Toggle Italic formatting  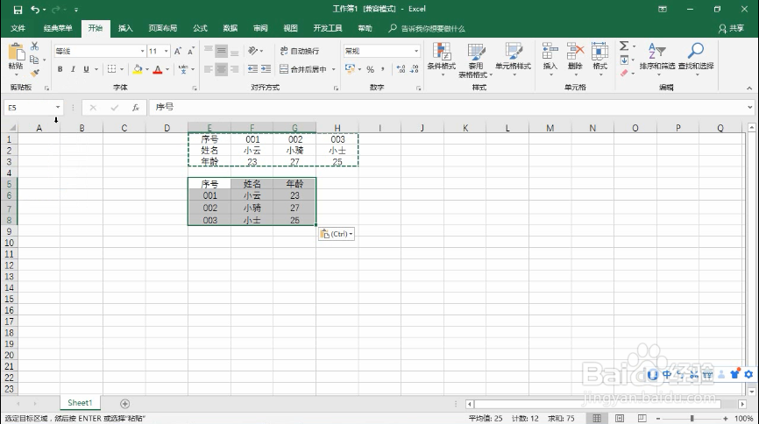coord(73,69)
